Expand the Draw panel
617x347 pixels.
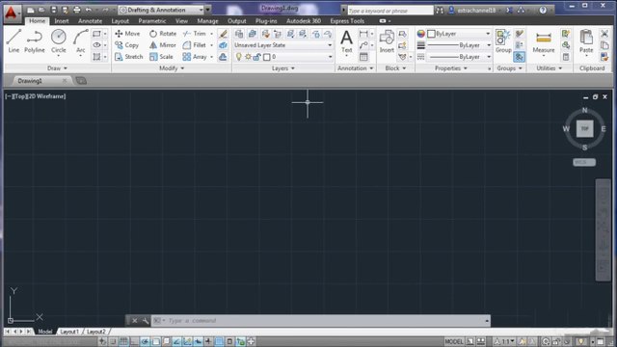pos(57,68)
